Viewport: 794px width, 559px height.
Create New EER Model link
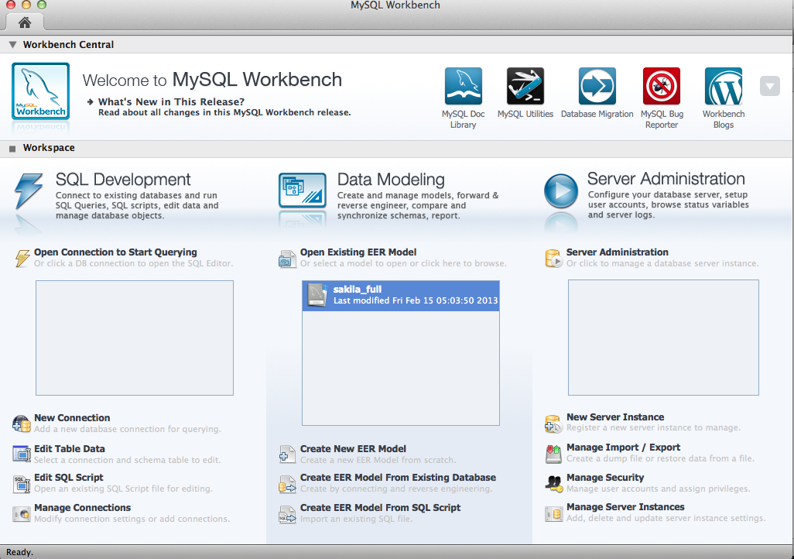point(353,448)
